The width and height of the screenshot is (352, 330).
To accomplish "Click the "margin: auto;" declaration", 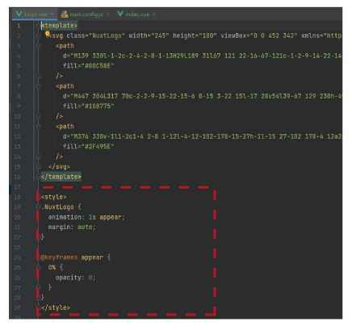I will coord(72,228).
